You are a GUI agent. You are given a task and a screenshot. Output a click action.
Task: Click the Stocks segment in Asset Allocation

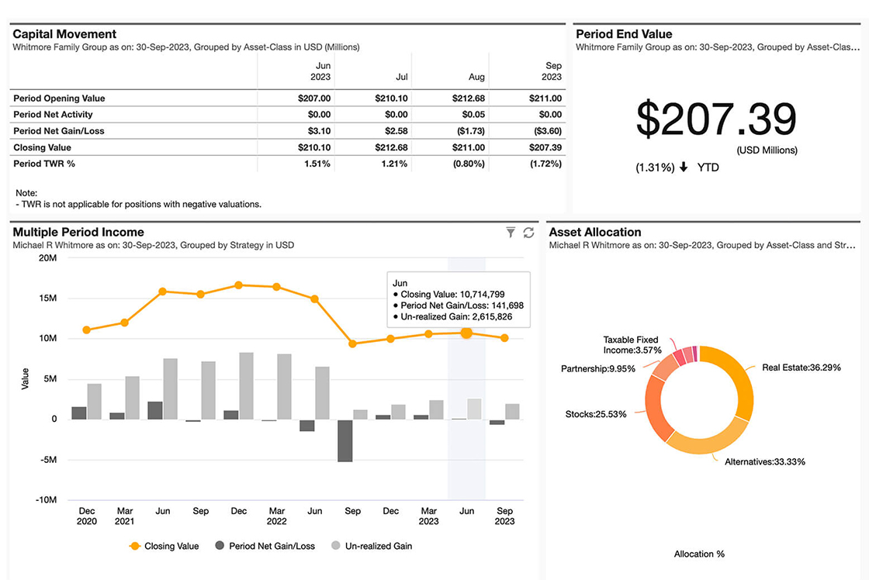click(657, 402)
